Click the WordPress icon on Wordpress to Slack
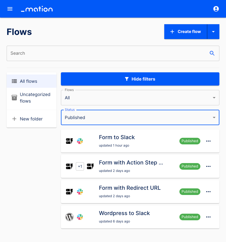The image size is (226, 242). 69,217
